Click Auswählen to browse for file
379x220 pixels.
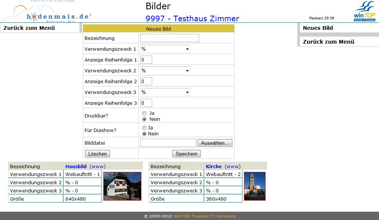coord(214,143)
